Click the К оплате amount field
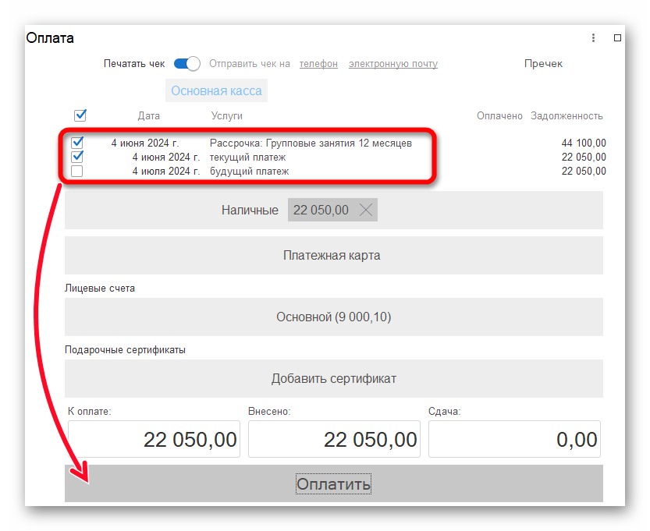 pyautogui.click(x=154, y=439)
